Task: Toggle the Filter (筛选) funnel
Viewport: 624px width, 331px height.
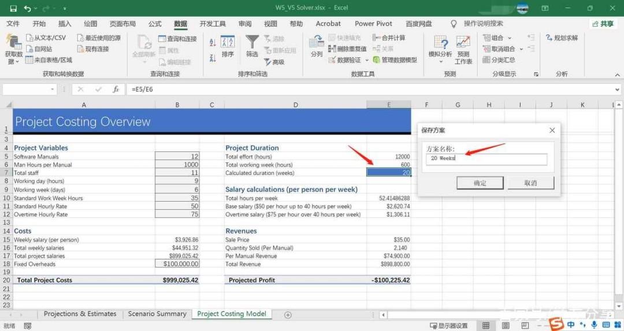Action: pos(252,46)
